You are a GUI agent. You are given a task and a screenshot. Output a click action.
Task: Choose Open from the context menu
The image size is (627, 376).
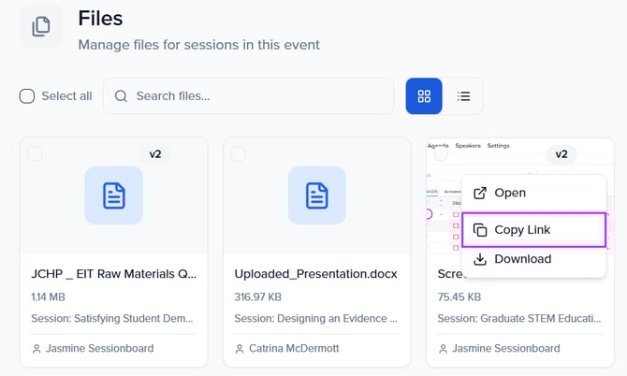509,193
